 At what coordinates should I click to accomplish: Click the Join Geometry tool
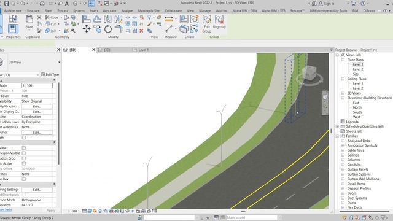(51, 31)
